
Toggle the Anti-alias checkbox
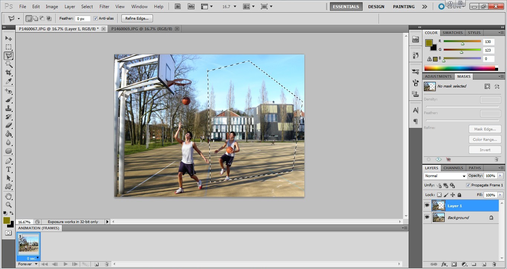coord(96,19)
